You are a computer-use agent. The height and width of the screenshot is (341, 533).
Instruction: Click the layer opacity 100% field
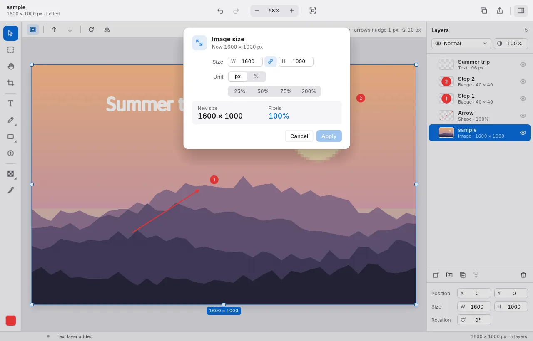pyautogui.click(x=511, y=44)
